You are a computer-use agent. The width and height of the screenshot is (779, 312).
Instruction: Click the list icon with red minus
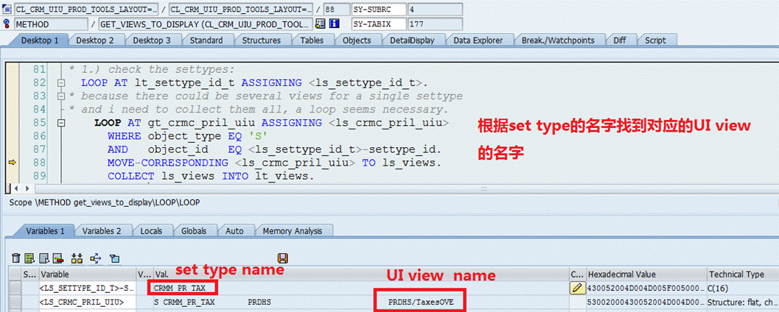(58, 258)
